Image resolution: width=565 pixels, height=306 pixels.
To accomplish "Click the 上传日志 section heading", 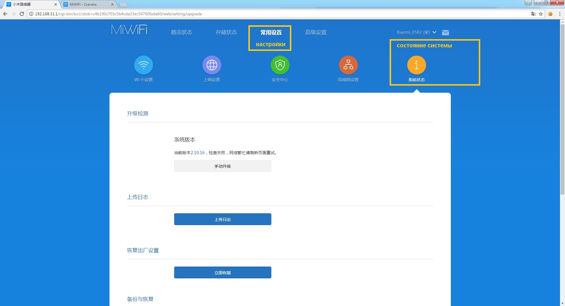I will pyautogui.click(x=137, y=197).
